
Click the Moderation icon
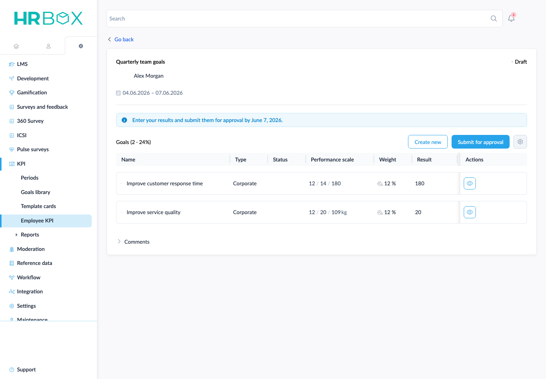(12, 249)
